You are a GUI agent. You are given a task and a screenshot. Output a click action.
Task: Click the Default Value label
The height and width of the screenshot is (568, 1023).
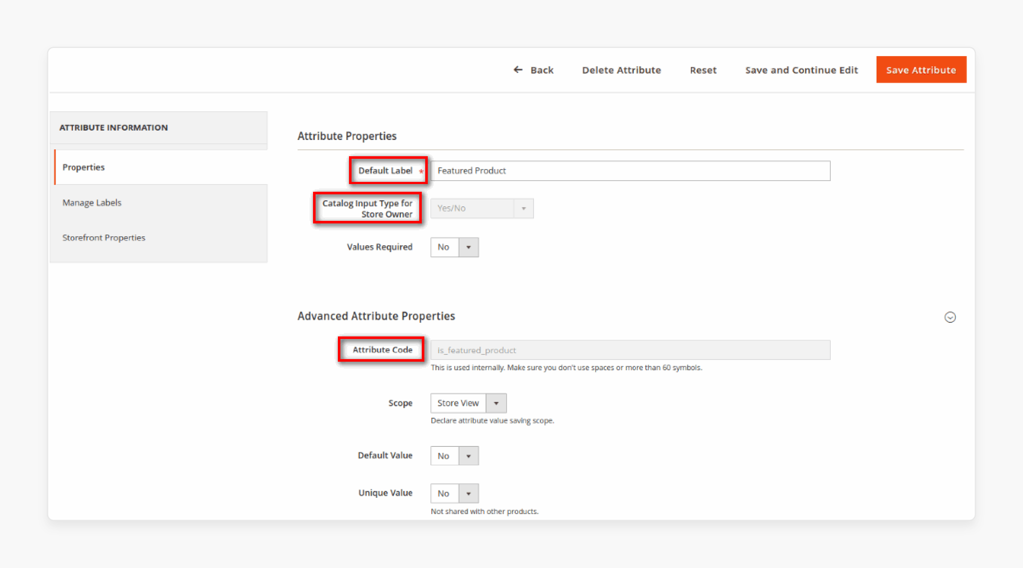coord(385,455)
